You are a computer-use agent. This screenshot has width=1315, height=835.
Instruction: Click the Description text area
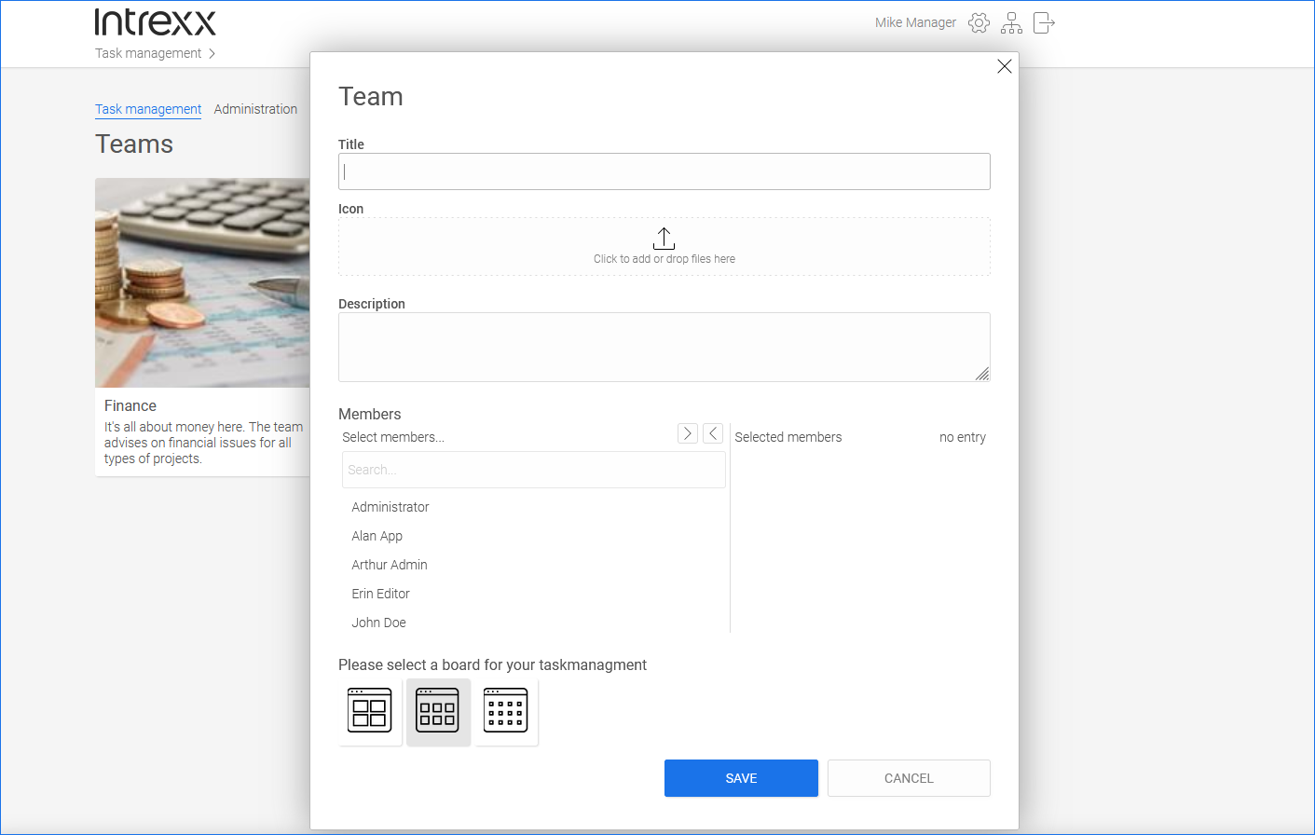[x=664, y=347]
